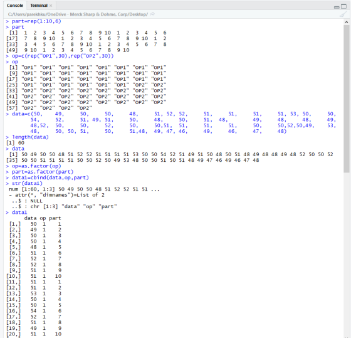Click the 'data=c(50,' command start

[24, 114]
